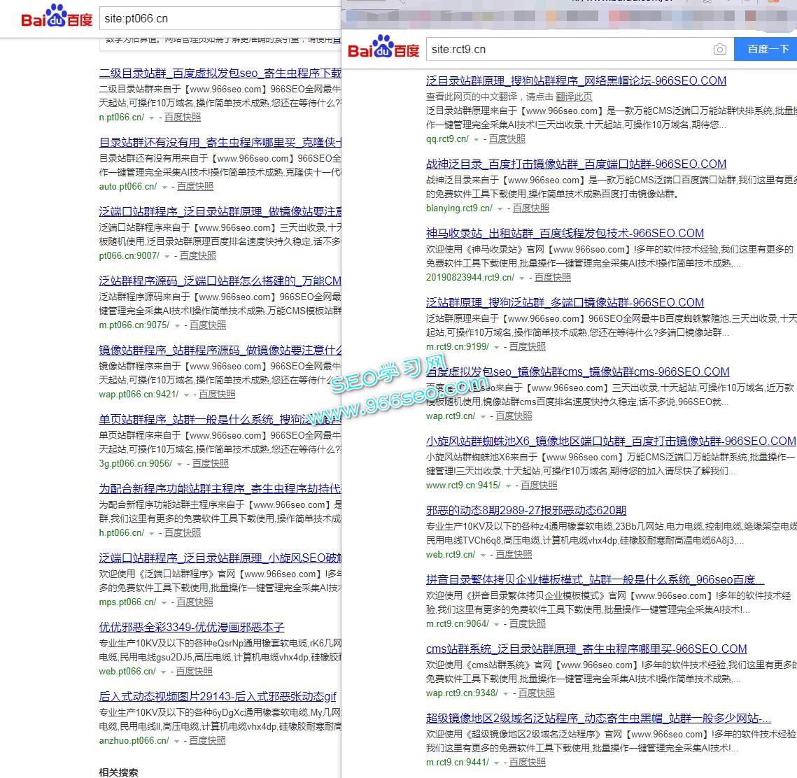Open image search via the camera icon
797x778 pixels.
719,49
